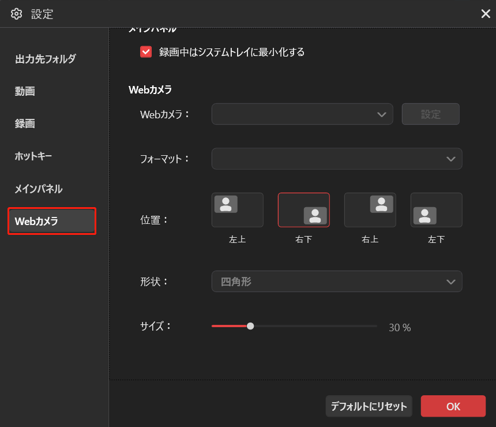This screenshot has width=496, height=427.
Task: Select the Webカメラ sidebar item
Action: (37, 221)
